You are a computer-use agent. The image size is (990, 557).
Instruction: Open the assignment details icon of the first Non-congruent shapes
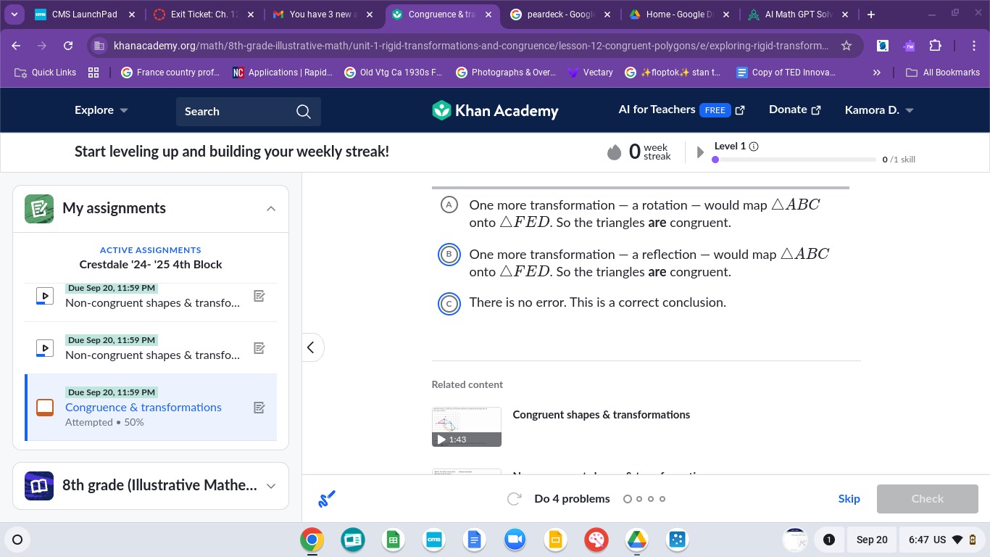[x=259, y=296]
